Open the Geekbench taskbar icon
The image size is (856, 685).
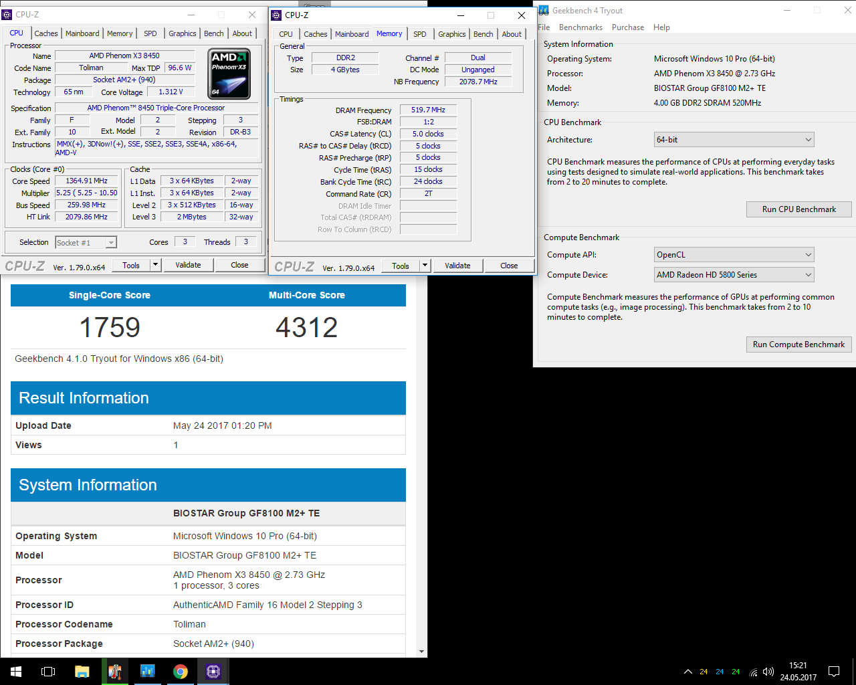coord(148,672)
